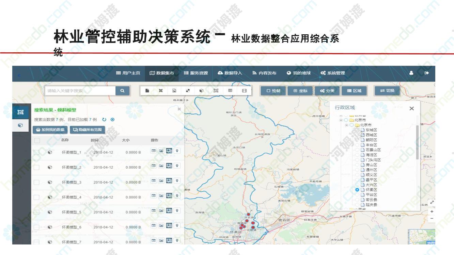Click the locate pin icon for 怀柔模型_1
The width and height of the screenshot is (454, 255).
tap(177, 151)
